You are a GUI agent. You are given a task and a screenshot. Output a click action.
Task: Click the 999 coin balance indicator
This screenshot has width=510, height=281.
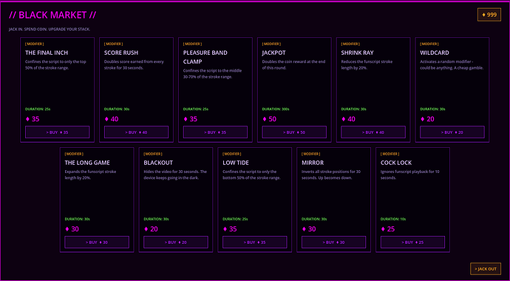489,15
